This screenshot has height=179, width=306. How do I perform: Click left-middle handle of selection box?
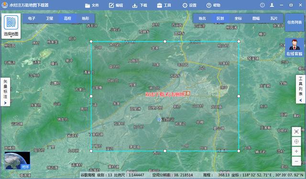pyautogui.click(x=91, y=96)
